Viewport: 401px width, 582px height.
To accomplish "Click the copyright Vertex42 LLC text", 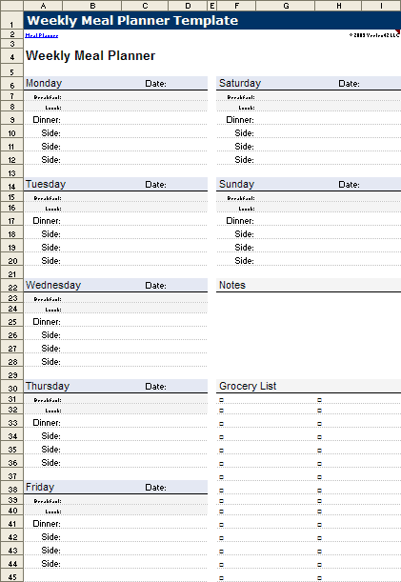I will pos(374,35).
